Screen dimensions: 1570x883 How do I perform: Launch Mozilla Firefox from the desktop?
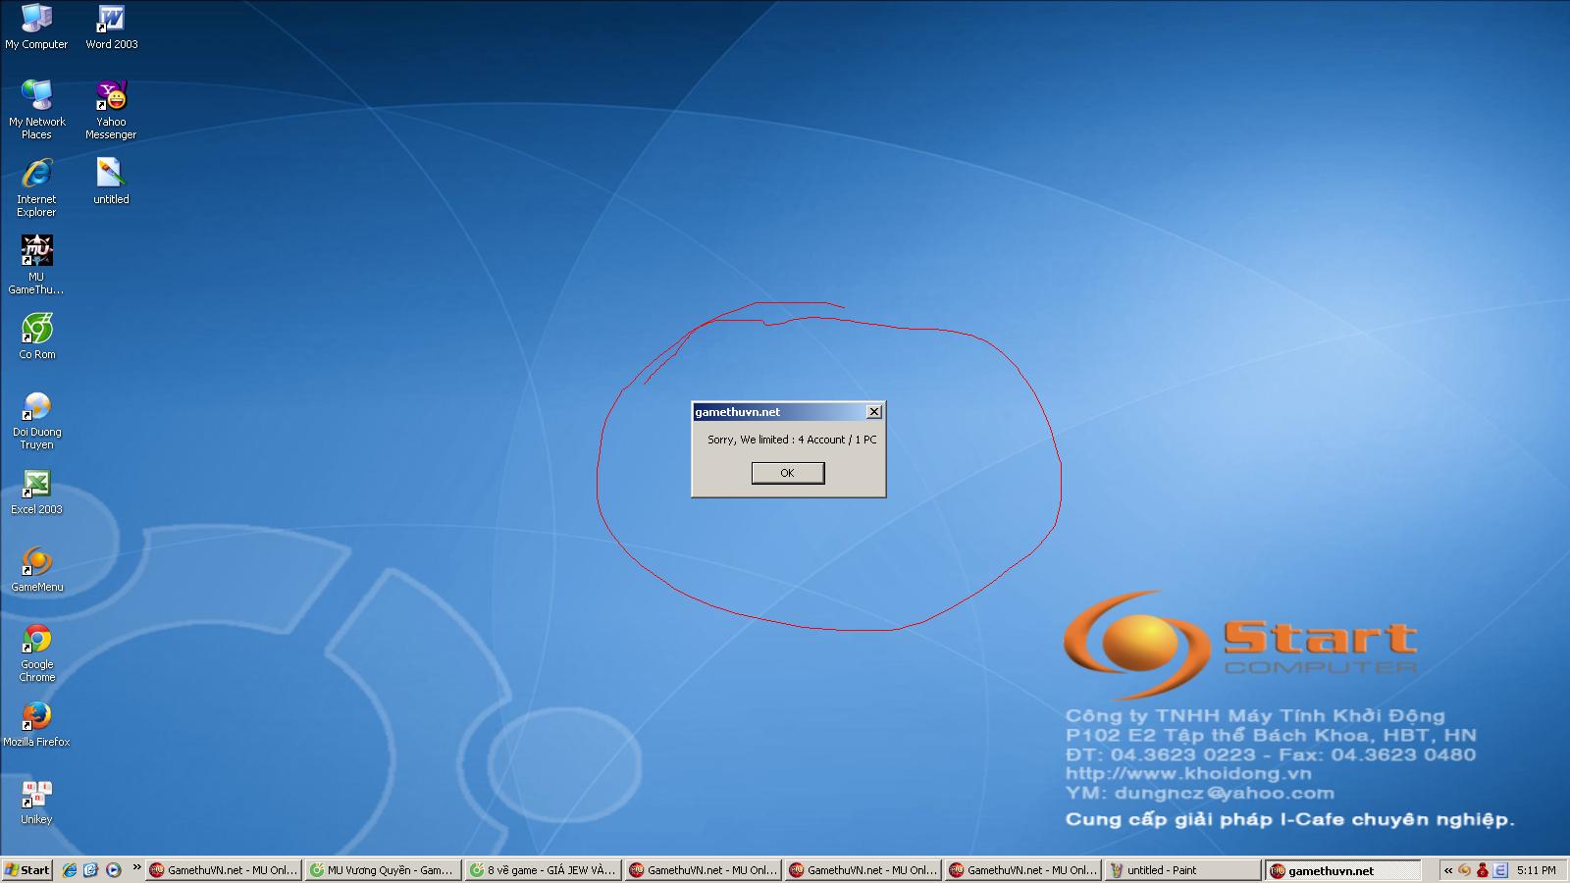(37, 716)
